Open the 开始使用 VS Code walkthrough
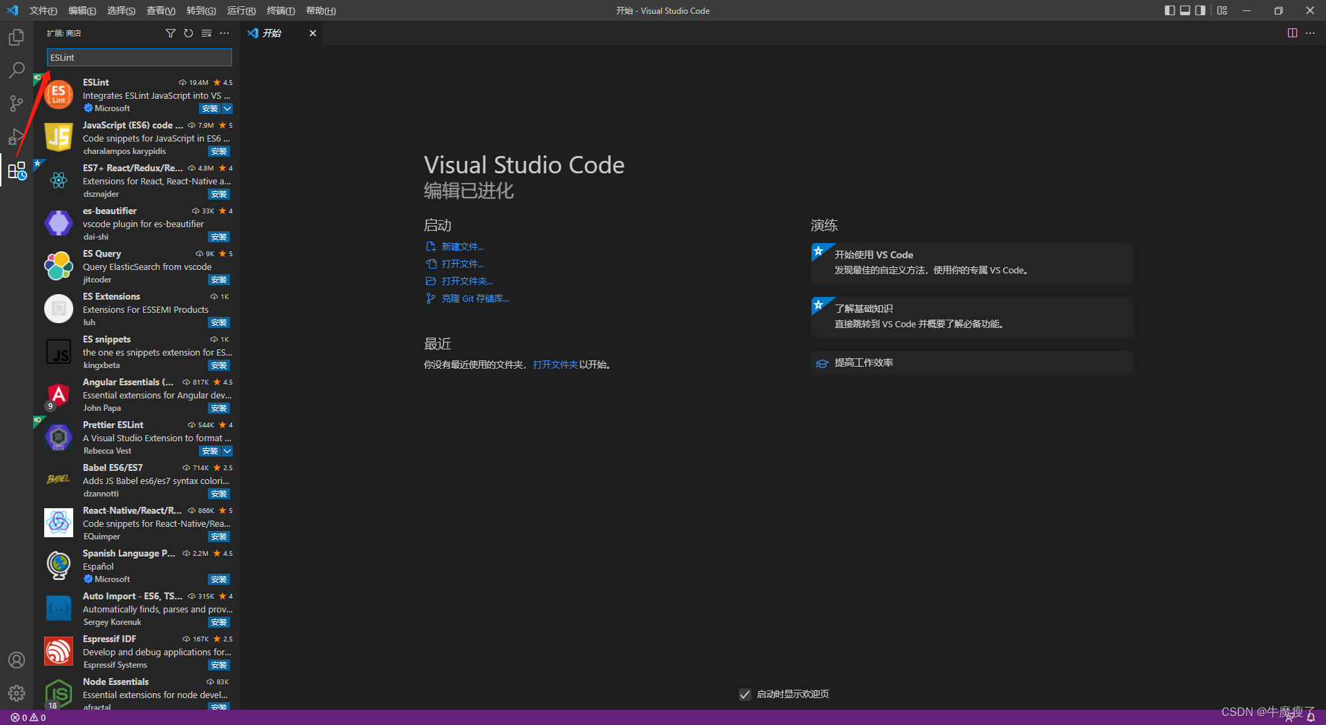Image resolution: width=1326 pixels, height=725 pixels. click(x=972, y=263)
